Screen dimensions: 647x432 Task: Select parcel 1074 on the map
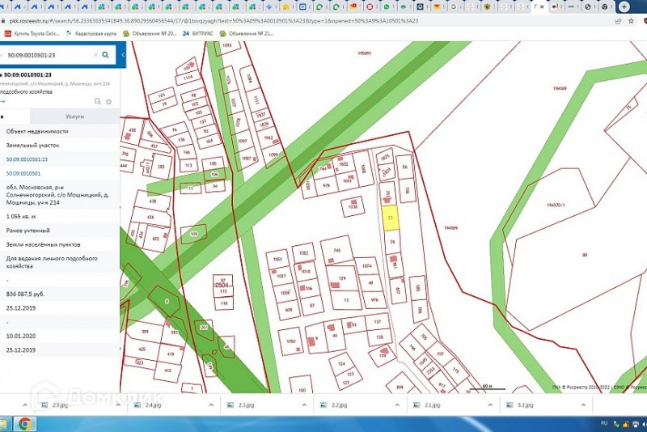367,266
